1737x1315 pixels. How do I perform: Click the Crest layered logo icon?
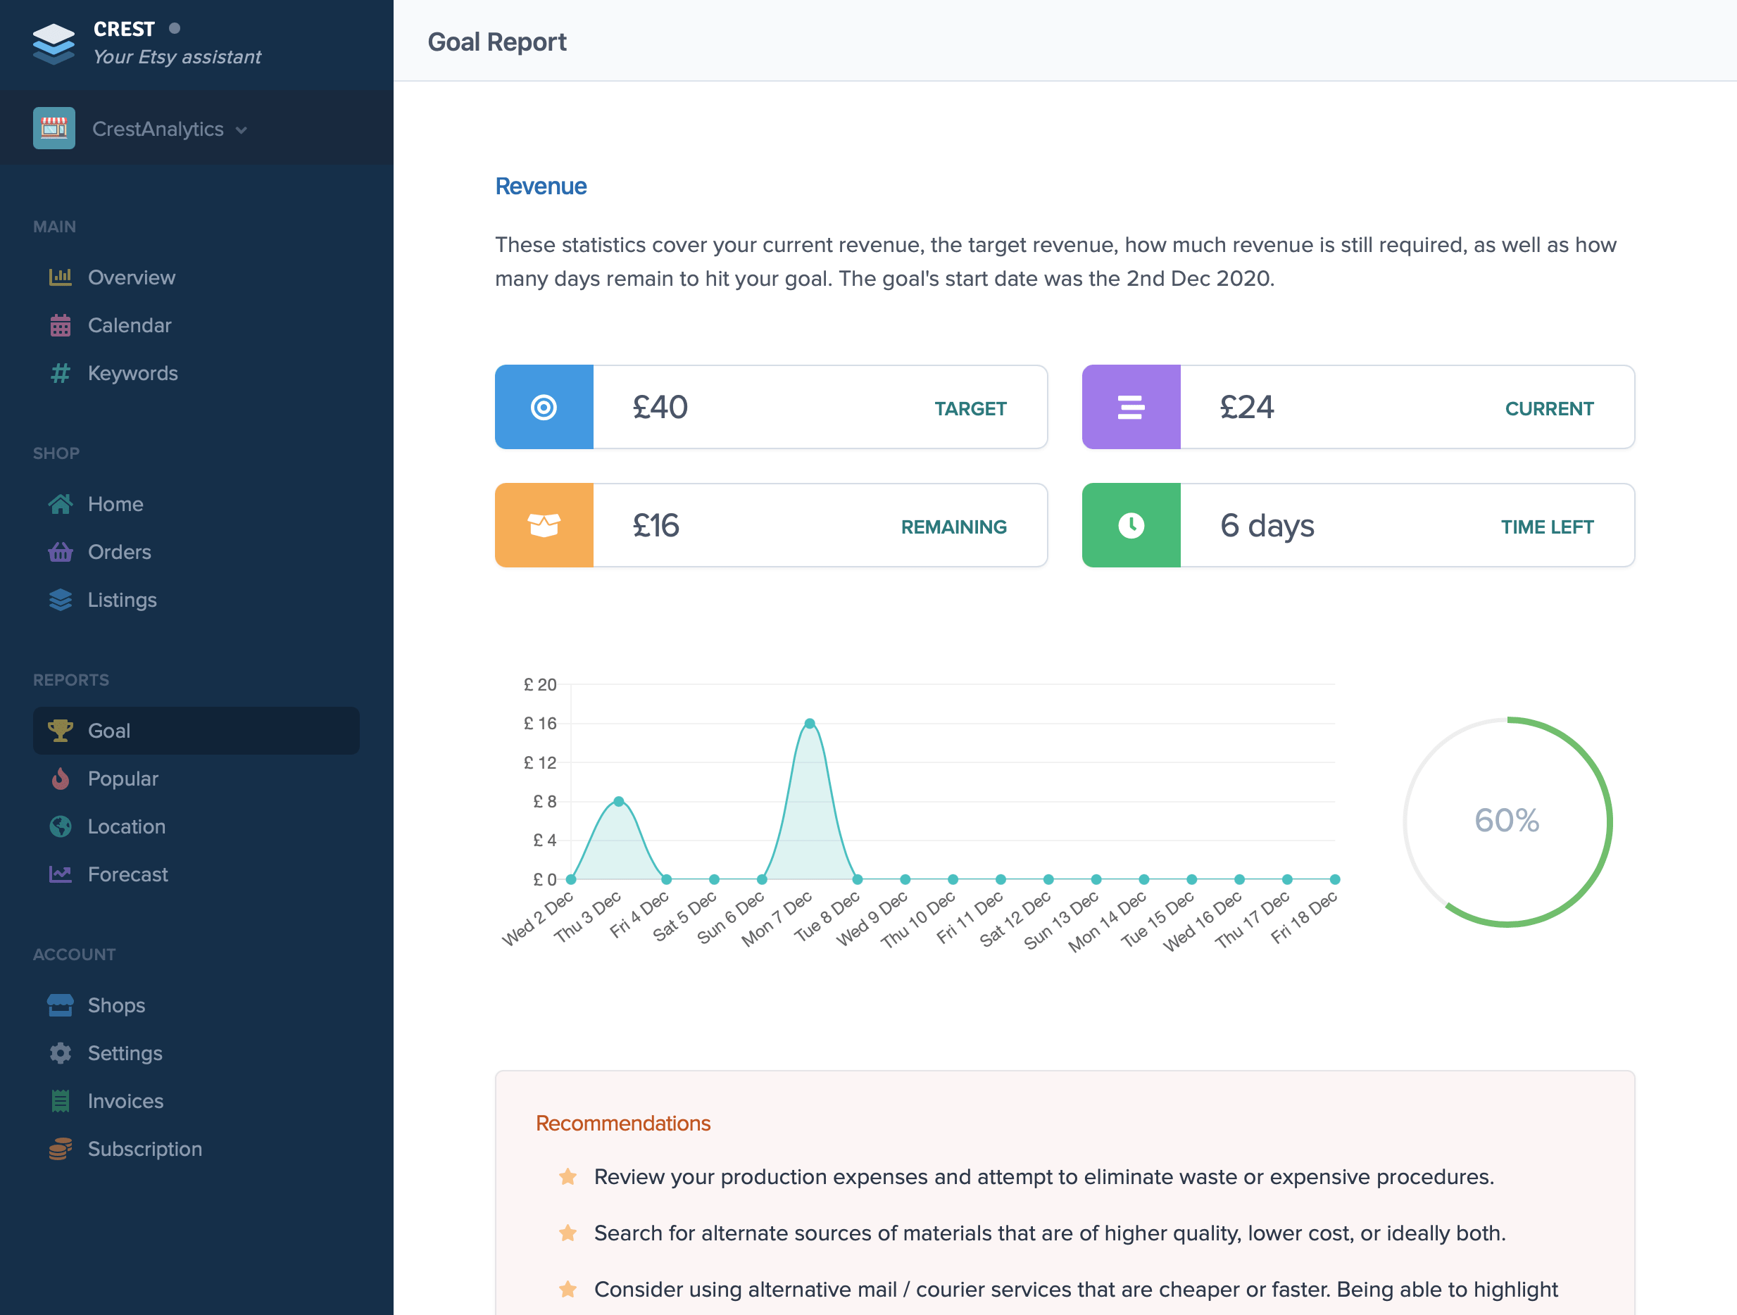coord(54,43)
